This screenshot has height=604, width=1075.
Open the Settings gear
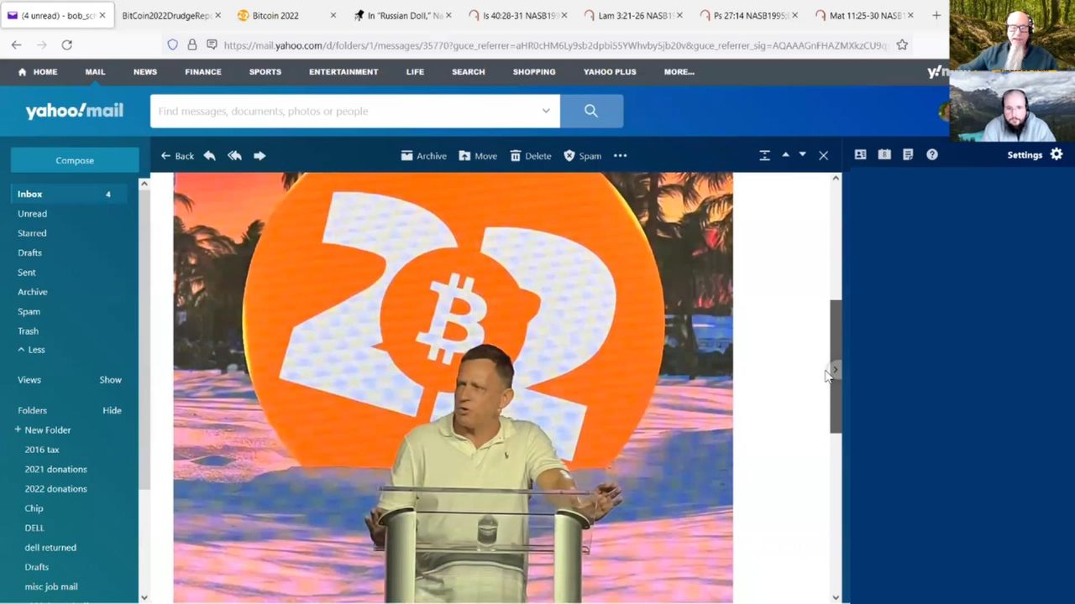pyautogui.click(x=1057, y=154)
